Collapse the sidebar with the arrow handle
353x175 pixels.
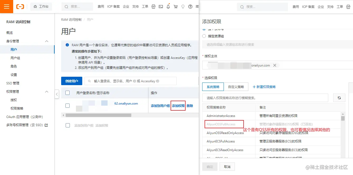[x=57, y=94]
